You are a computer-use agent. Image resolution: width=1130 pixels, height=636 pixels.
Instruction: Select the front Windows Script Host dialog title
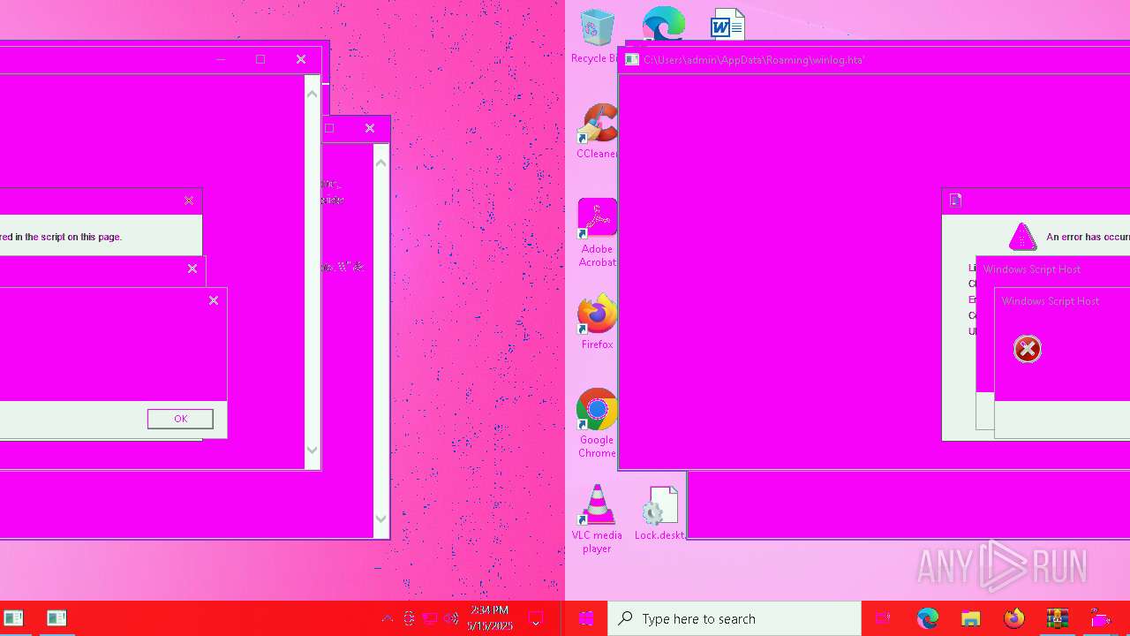click(1051, 301)
